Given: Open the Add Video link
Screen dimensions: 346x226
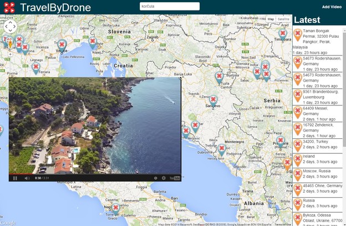Looking at the screenshot, I should 332,7.
